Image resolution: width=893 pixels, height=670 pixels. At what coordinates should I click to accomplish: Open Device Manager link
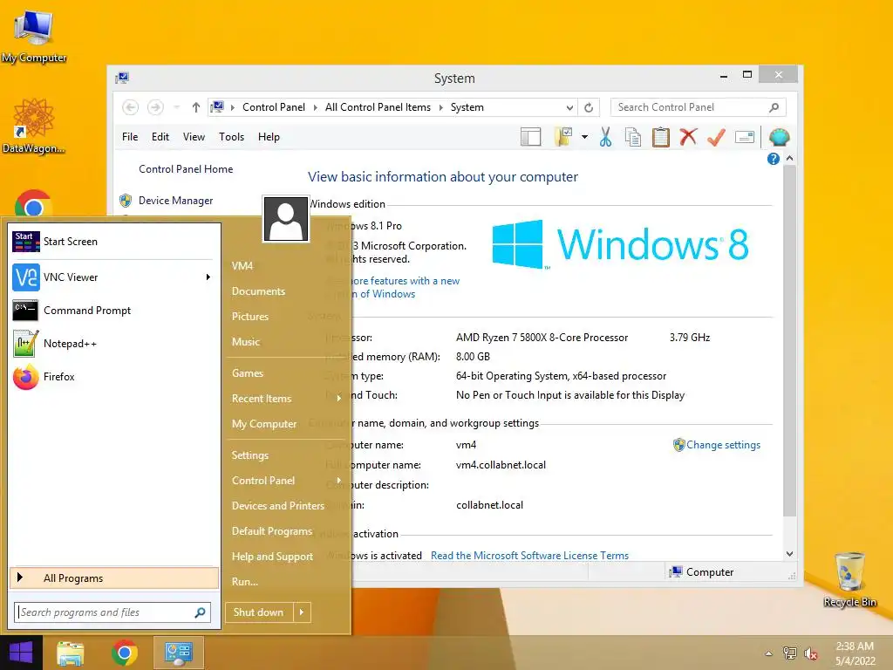[175, 201]
